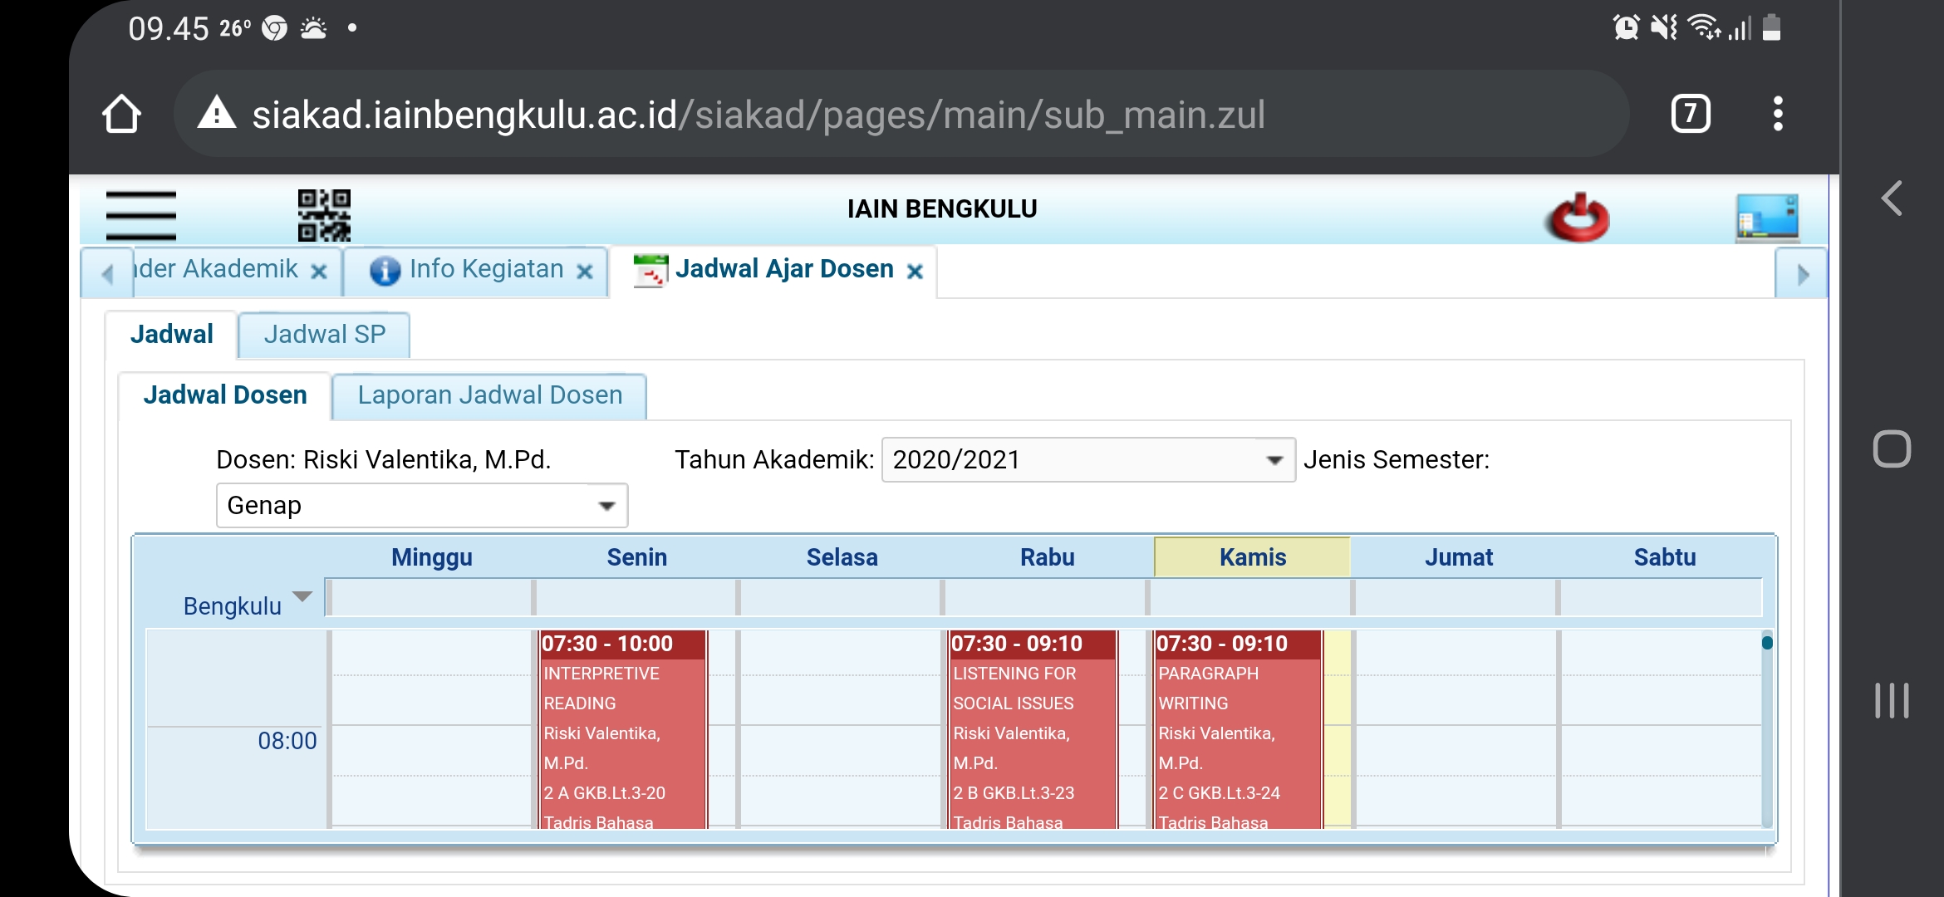The height and width of the screenshot is (897, 1944).
Task: Open the Info Kegiatan tab
Action: 486,269
